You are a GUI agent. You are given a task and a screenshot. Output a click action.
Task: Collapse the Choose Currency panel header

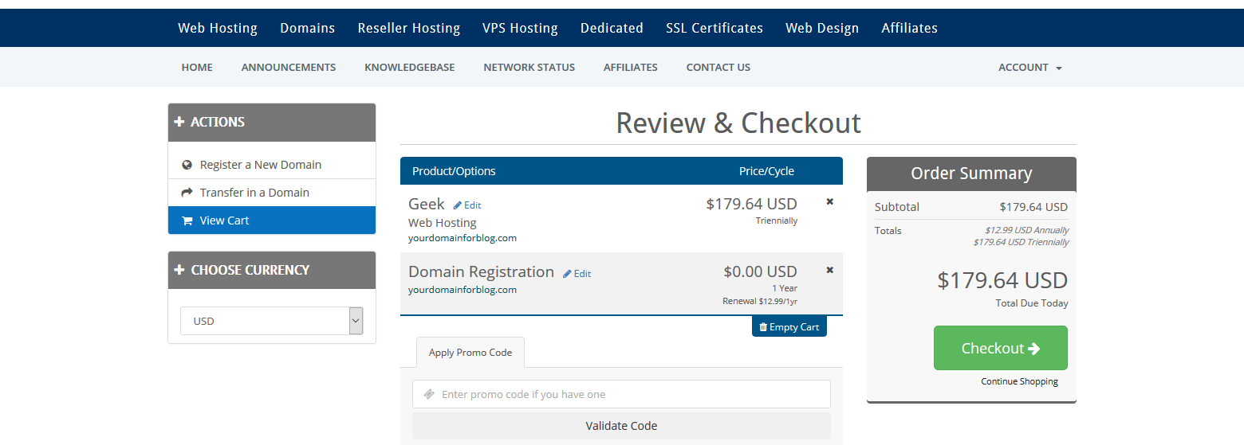pos(272,270)
